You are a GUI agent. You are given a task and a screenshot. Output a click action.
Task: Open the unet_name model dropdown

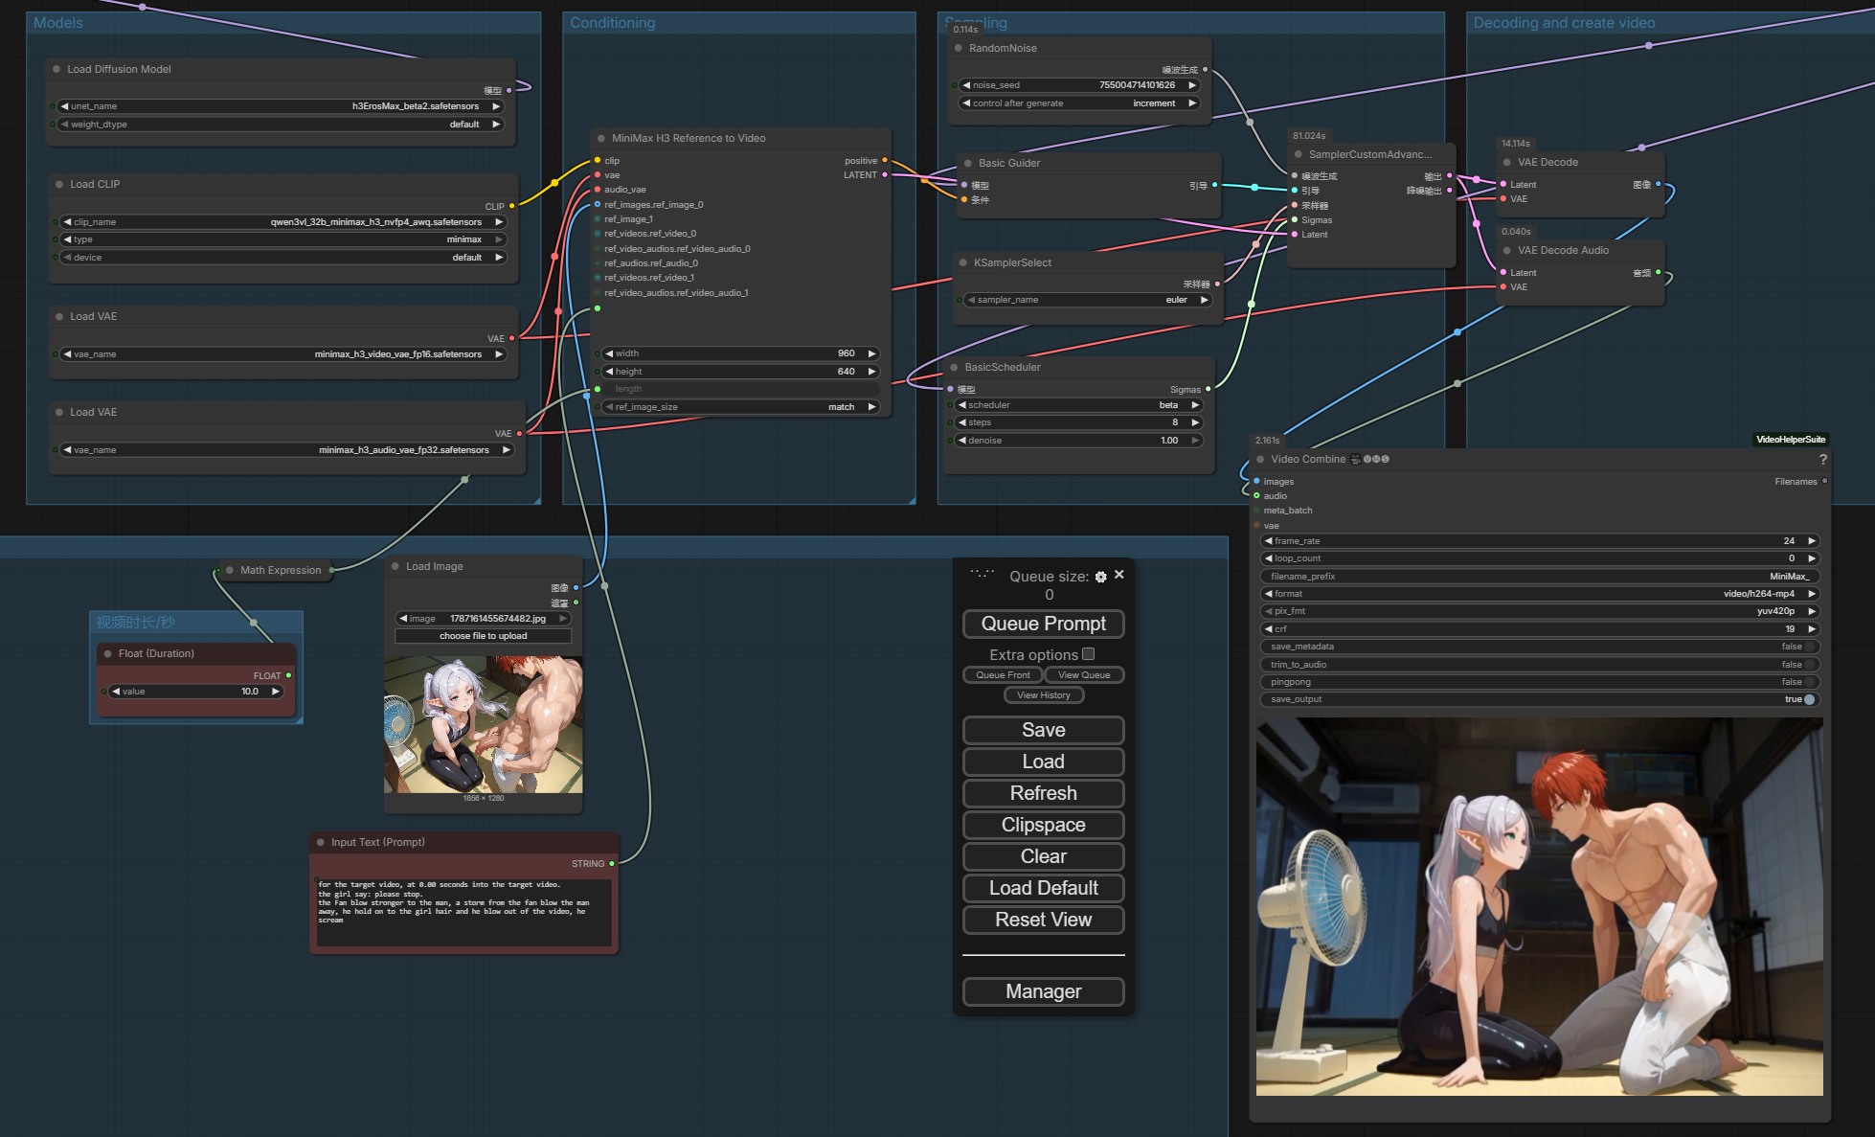point(281,106)
